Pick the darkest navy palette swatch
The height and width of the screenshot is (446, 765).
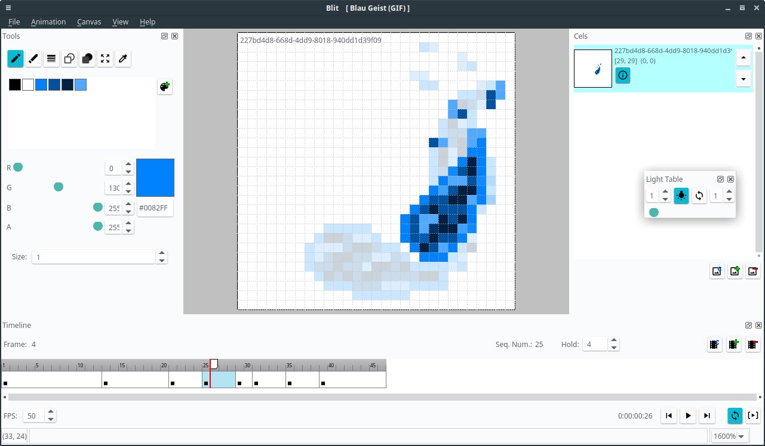coord(67,85)
